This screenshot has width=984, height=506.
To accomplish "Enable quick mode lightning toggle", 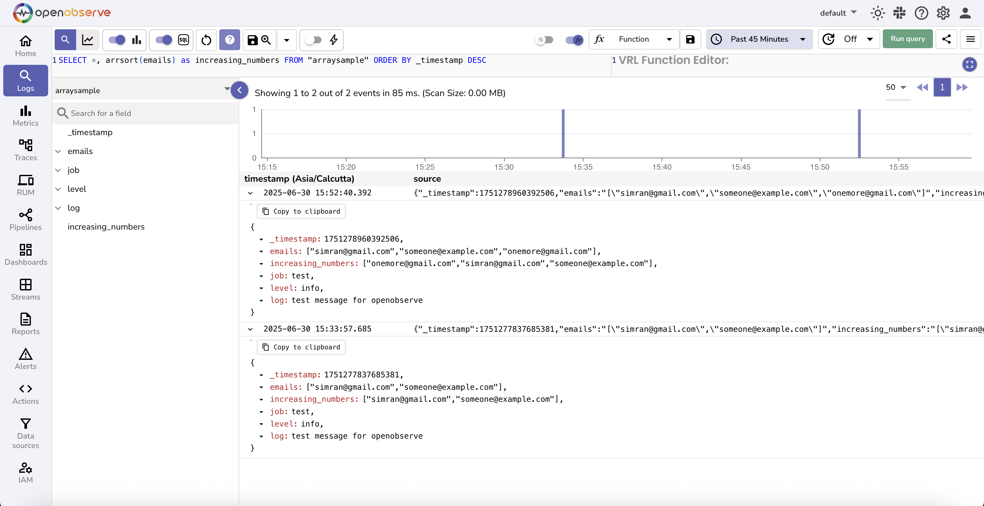I will pos(313,40).
